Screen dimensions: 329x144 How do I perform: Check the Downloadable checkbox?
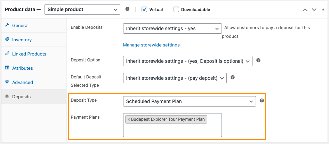click(176, 9)
